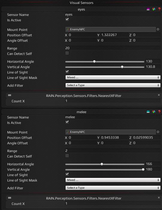The height and width of the screenshot is (210, 162).
Task: Toggle Line of Sight for melee sensor
Action: coord(67,174)
